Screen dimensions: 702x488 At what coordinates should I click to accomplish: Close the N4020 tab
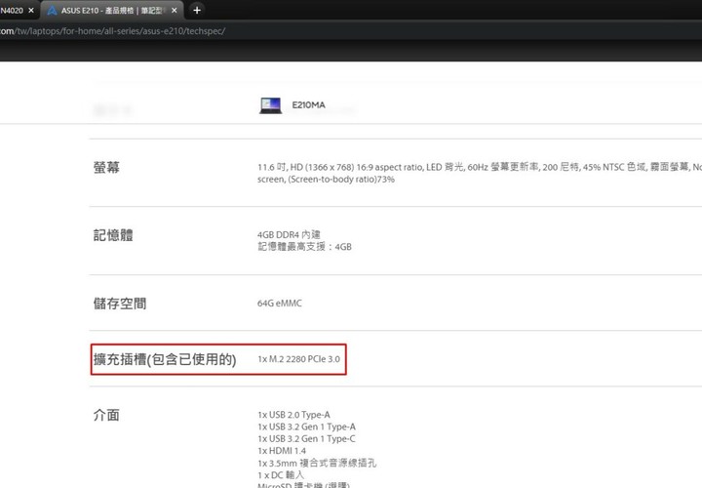click(x=31, y=11)
